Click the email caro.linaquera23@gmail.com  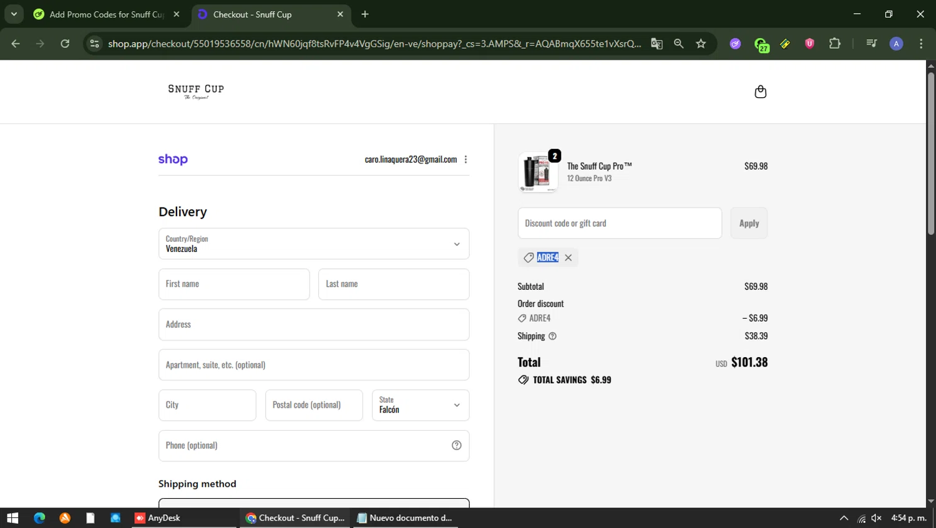(x=411, y=160)
